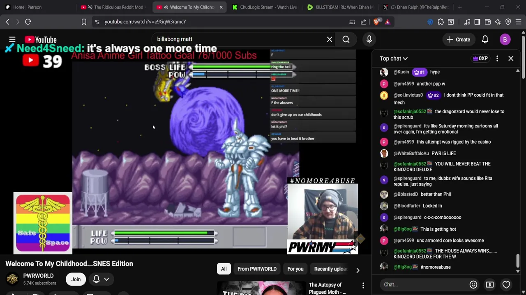Open the YouTube guide hamburger menu
Viewport: 526px width, 295px height.
[12, 39]
